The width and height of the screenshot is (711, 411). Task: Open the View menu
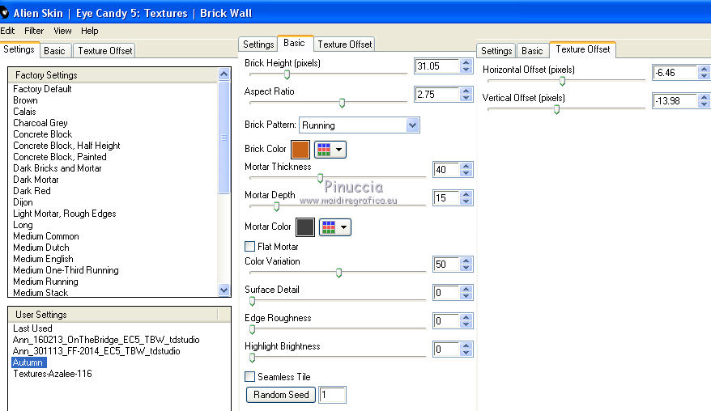tap(62, 31)
